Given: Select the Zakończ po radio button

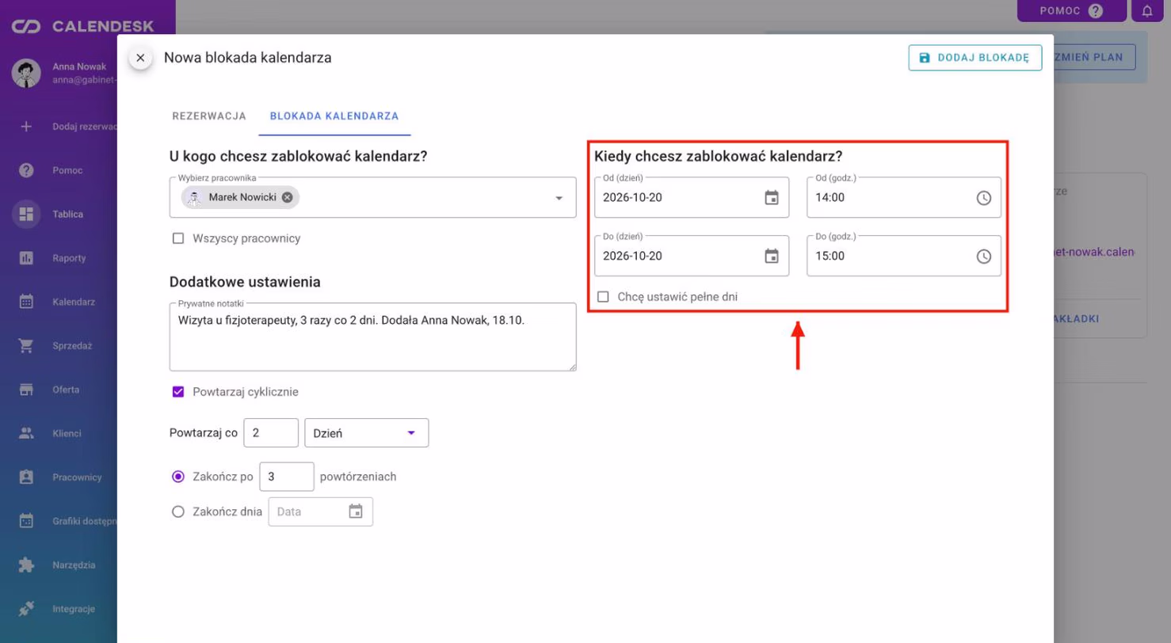Looking at the screenshot, I should point(178,477).
